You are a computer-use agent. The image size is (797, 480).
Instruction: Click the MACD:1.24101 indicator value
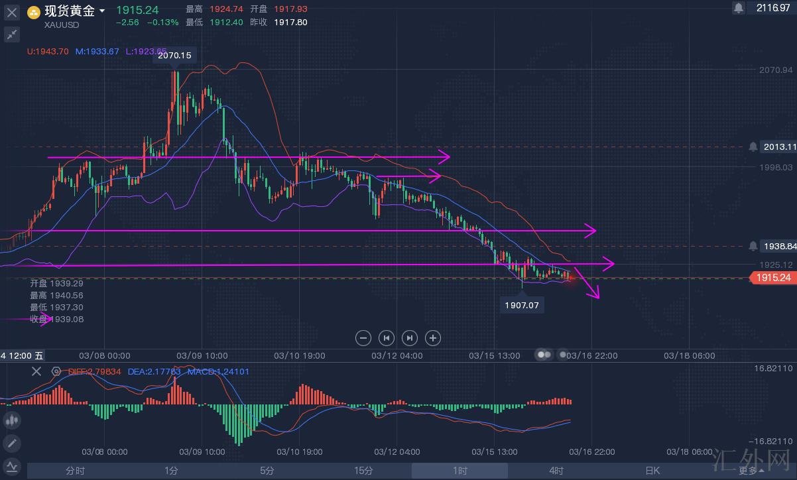click(218, 371)
